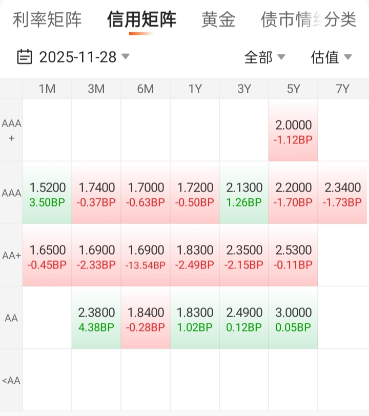Select the AA+ 6M cell with -13.54BP
369x416 pixels.
146,256
